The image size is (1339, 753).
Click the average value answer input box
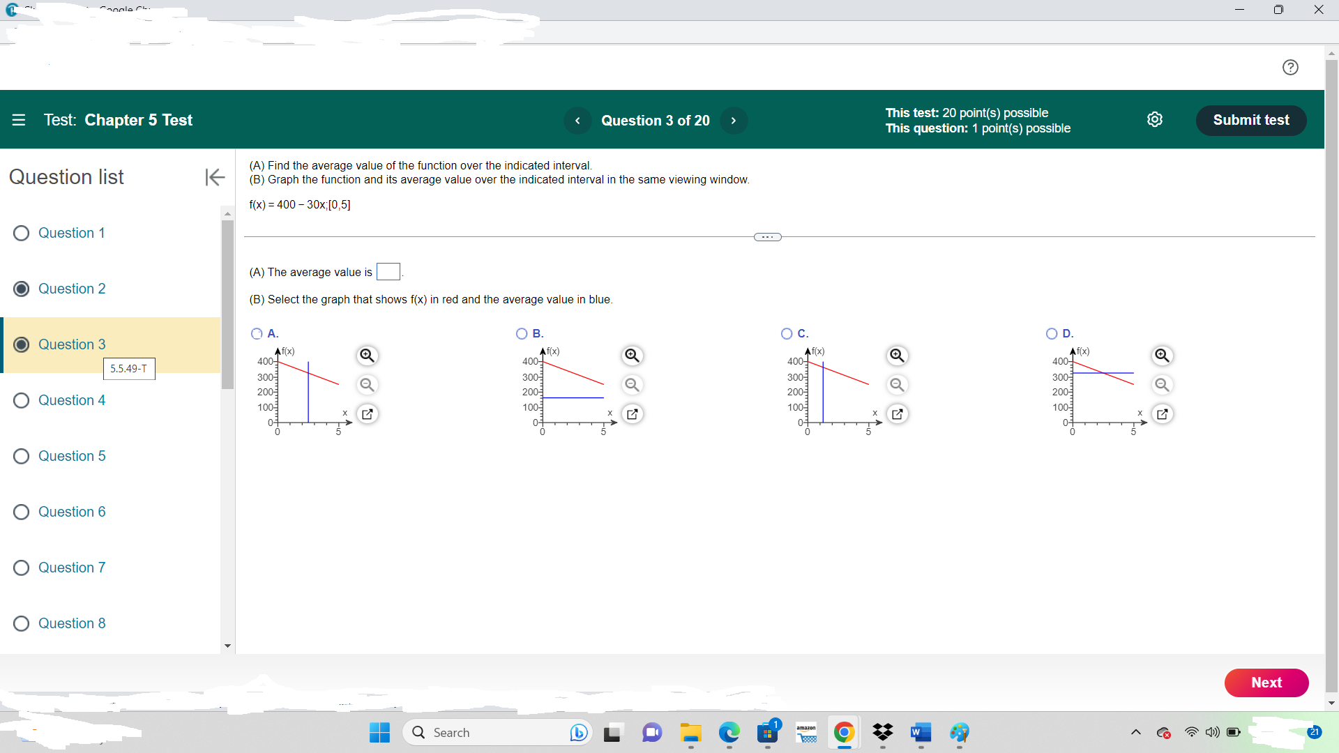[x=388, y=271]
